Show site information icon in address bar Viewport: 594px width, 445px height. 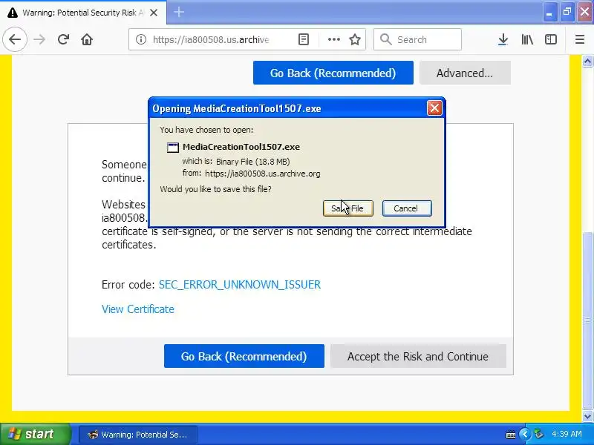(x=141, y=39)
